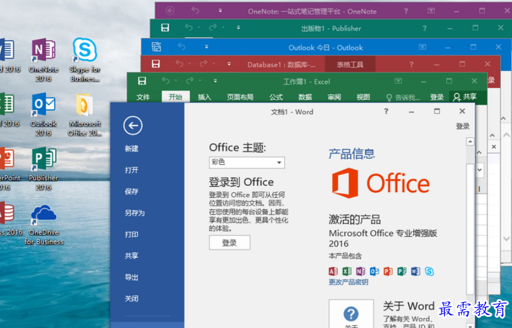
Task: Click 告诉我 search box in Excel
Action: click(403, 97)
